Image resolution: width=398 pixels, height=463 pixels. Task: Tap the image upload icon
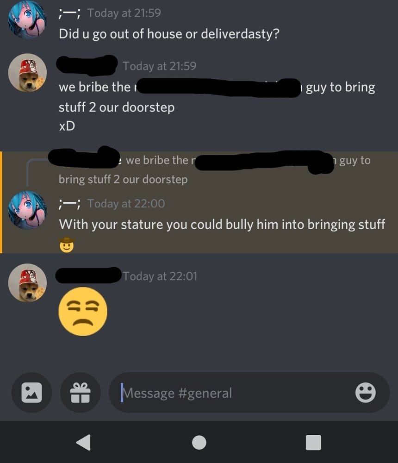pos(31,393)
